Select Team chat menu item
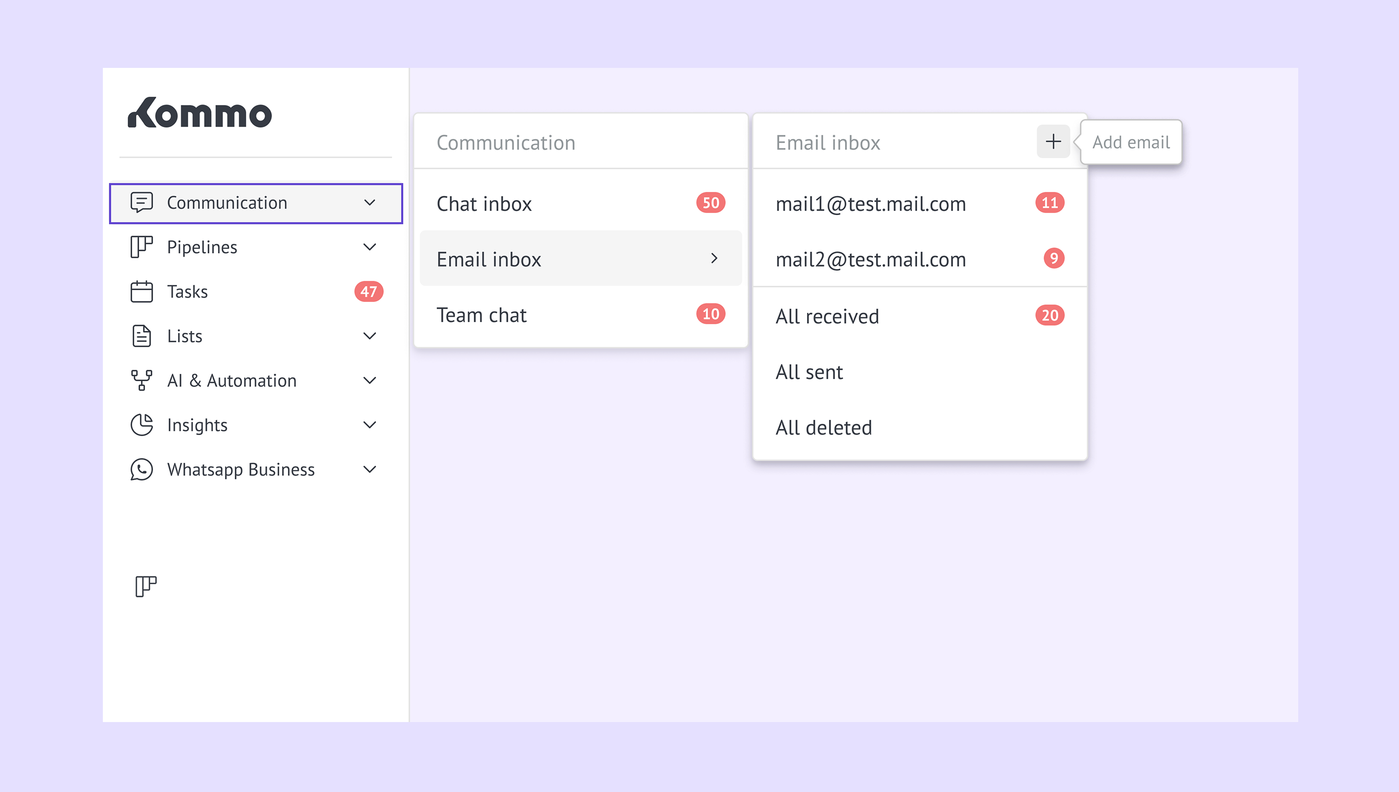Viewport: 1399px width, 792px height. click(x=481, y=315)
